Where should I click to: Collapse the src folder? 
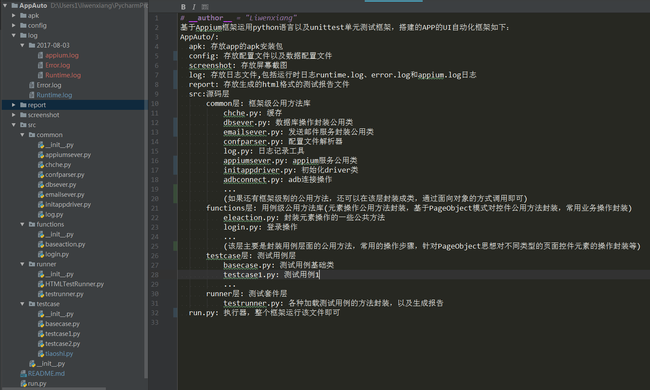(x=14, y=125)
